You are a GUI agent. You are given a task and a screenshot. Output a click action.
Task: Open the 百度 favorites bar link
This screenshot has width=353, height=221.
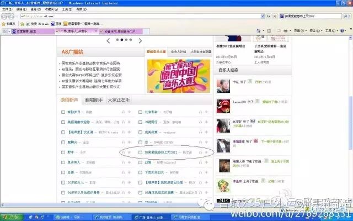click(56, 24)
